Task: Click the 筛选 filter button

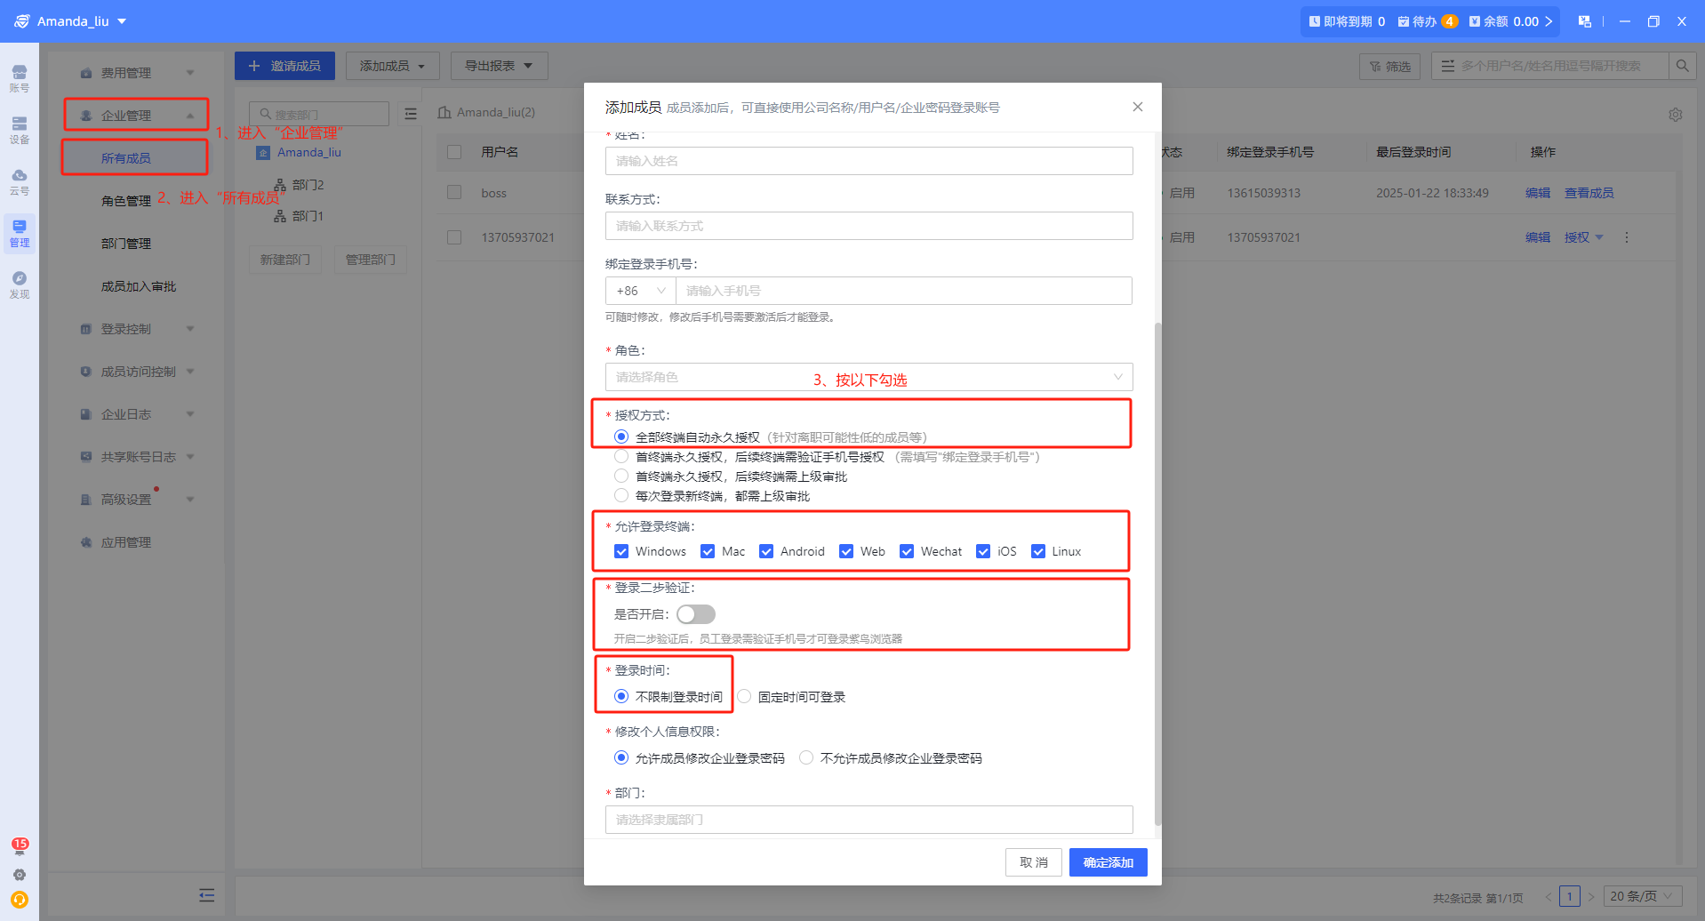Action: coord(1390,66)
